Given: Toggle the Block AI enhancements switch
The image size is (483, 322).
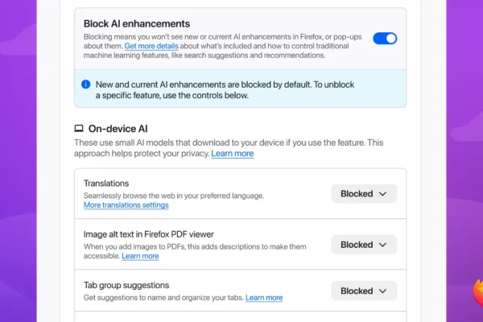Looking at the screenshot, I should pyautogui.click(x=385, y=39).
